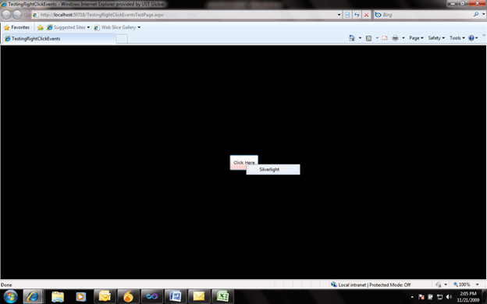Refresh the page with the Refresh icon
The height and width of the screenshot is (304, 487).
(x=357, y=15)
